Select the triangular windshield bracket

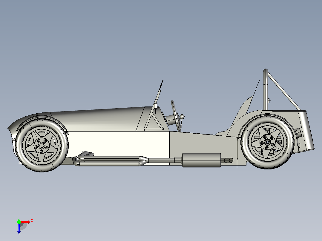point(154,122)
